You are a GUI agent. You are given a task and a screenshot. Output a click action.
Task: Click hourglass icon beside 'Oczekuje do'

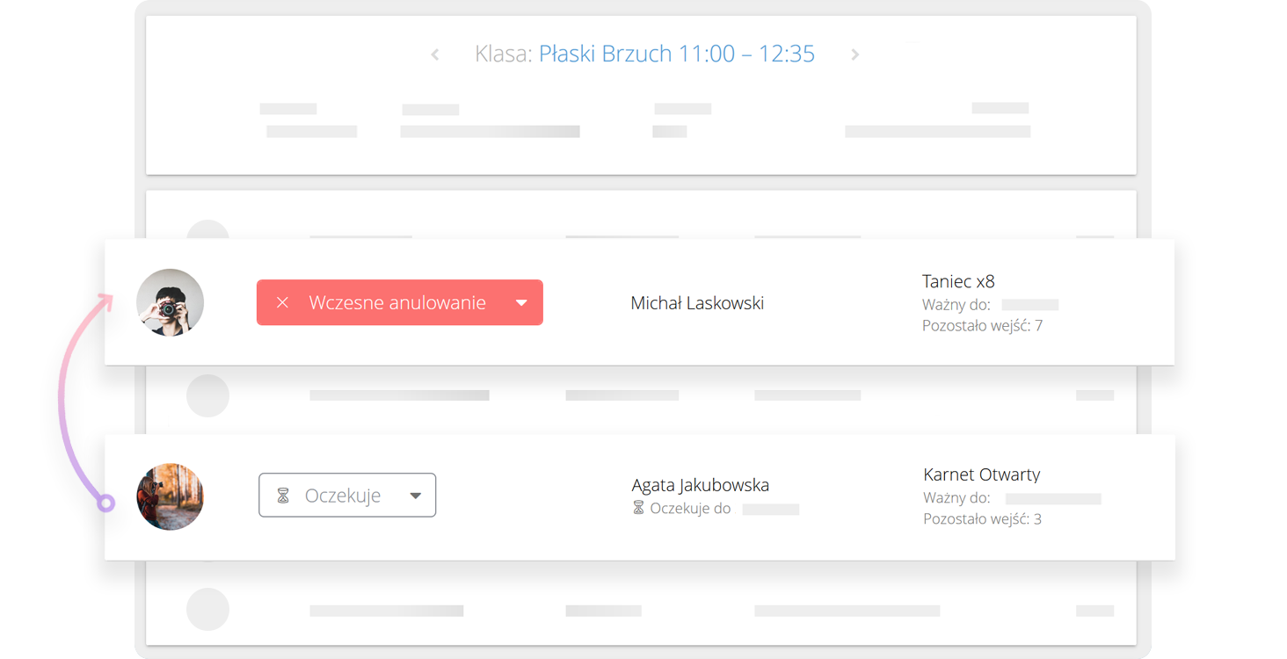(x=638, y=508)
